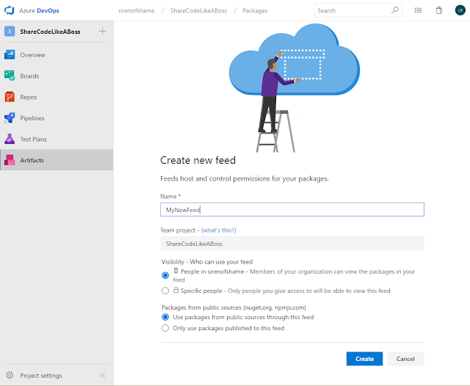Select People in sirenofshame visibility option
The image size is (470, 386).
(165, 275)
